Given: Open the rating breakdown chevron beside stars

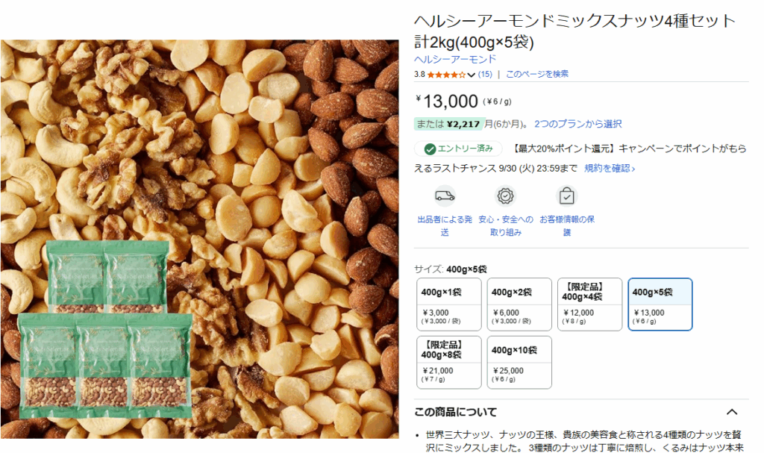Looking at the screenshot, I should click(x=471, y=75).
